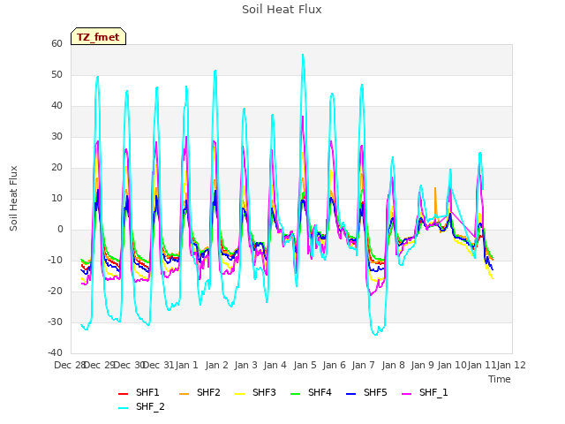The height and width of the screenshot is (424, 565).
Task: Click the -10 y-axis tick label
Action: coord(55,260)
